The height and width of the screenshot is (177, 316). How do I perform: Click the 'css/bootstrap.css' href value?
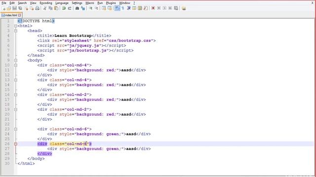coord(130,40)
